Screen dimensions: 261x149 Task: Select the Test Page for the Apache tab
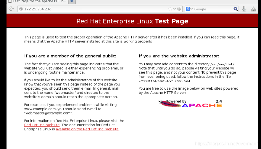coord(37,1)
